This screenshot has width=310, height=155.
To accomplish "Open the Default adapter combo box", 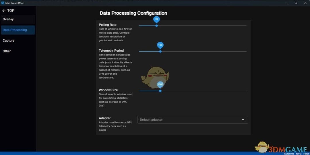I will (189, 120).
